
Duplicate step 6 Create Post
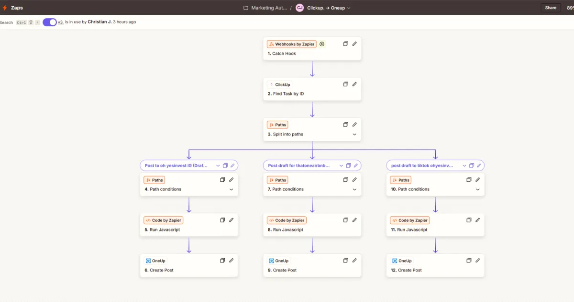click(x=222, y=260)
